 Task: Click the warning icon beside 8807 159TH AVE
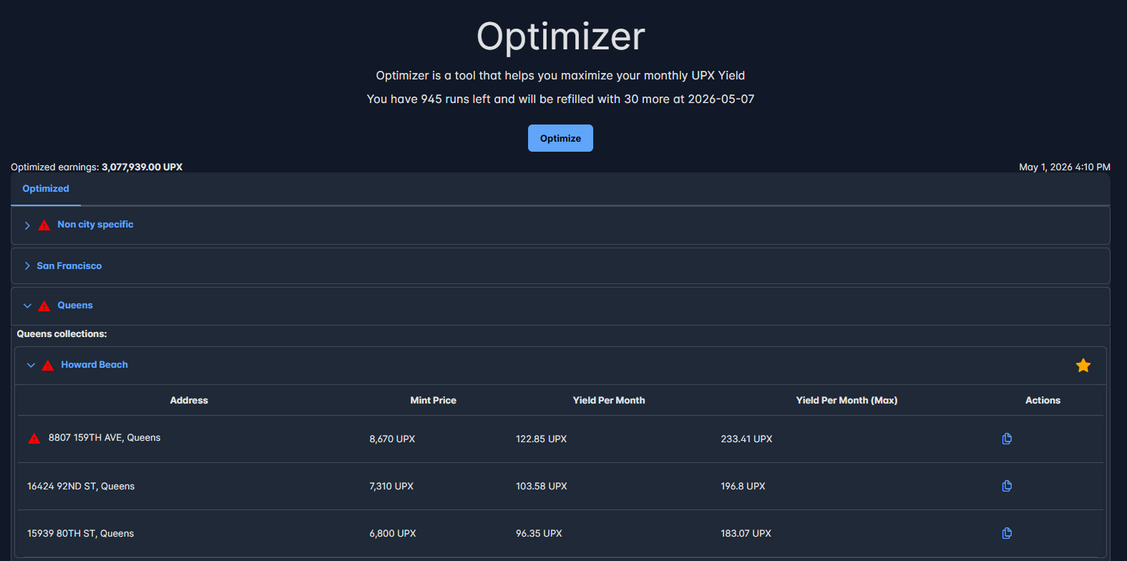coord(34,439)
